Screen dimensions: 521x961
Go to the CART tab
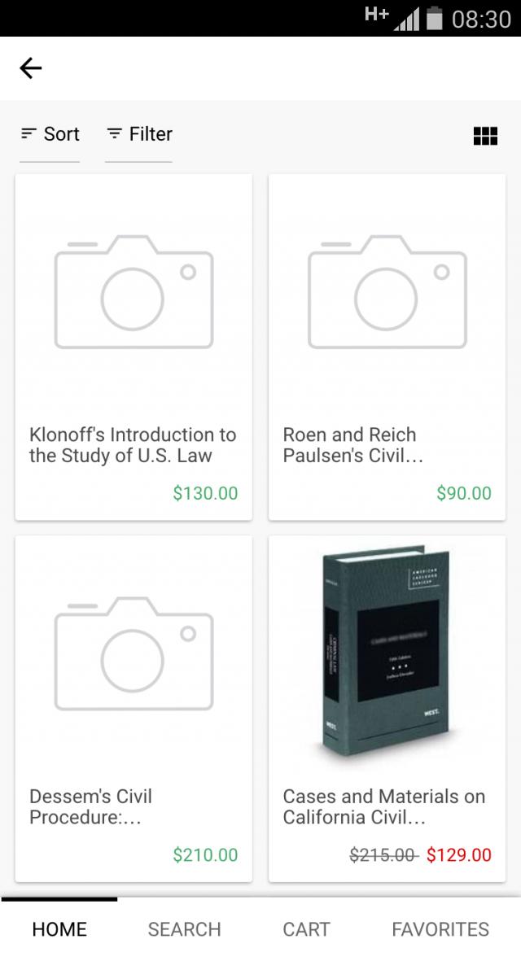(306, 929)
